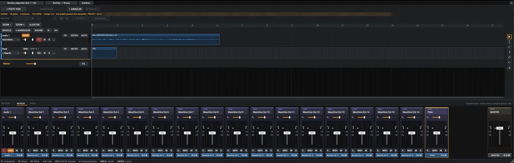This screenshot has height=163, width=514.
Task: Click the AJUSTER button
Action: [x=34, y=25]
